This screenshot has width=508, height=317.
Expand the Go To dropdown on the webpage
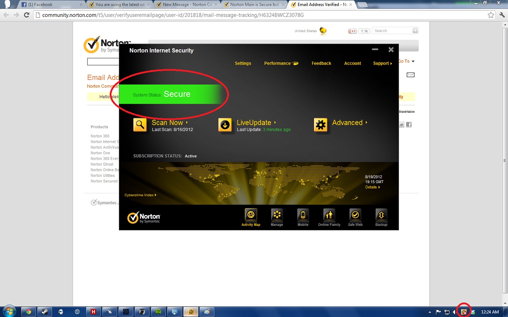(x=406, y=61)
